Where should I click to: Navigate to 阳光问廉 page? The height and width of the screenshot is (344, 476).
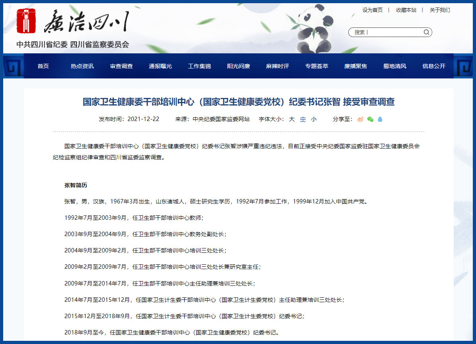click(238, 66)
